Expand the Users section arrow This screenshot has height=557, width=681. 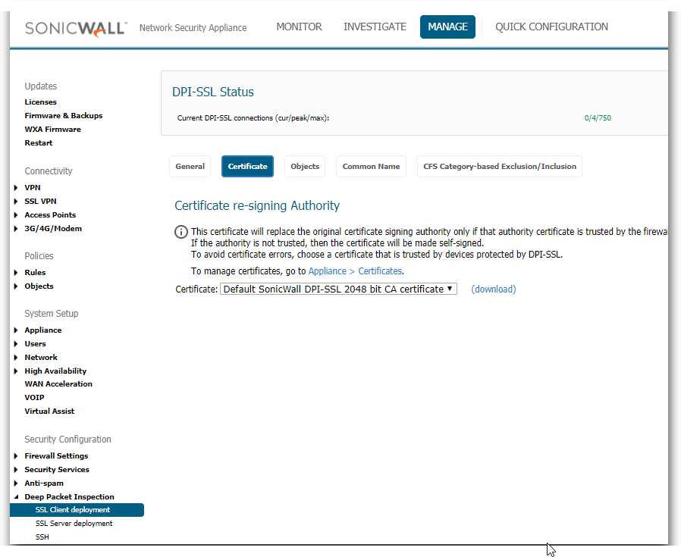tap(16, 344)
